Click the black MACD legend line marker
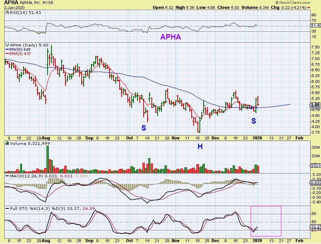This screenshot has height=244, width=321. (x=7, y=176)
